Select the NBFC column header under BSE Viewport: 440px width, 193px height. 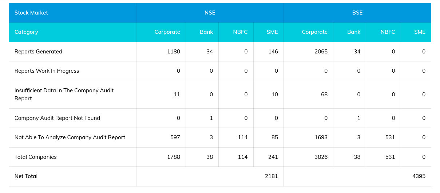(x=384, y=32)
